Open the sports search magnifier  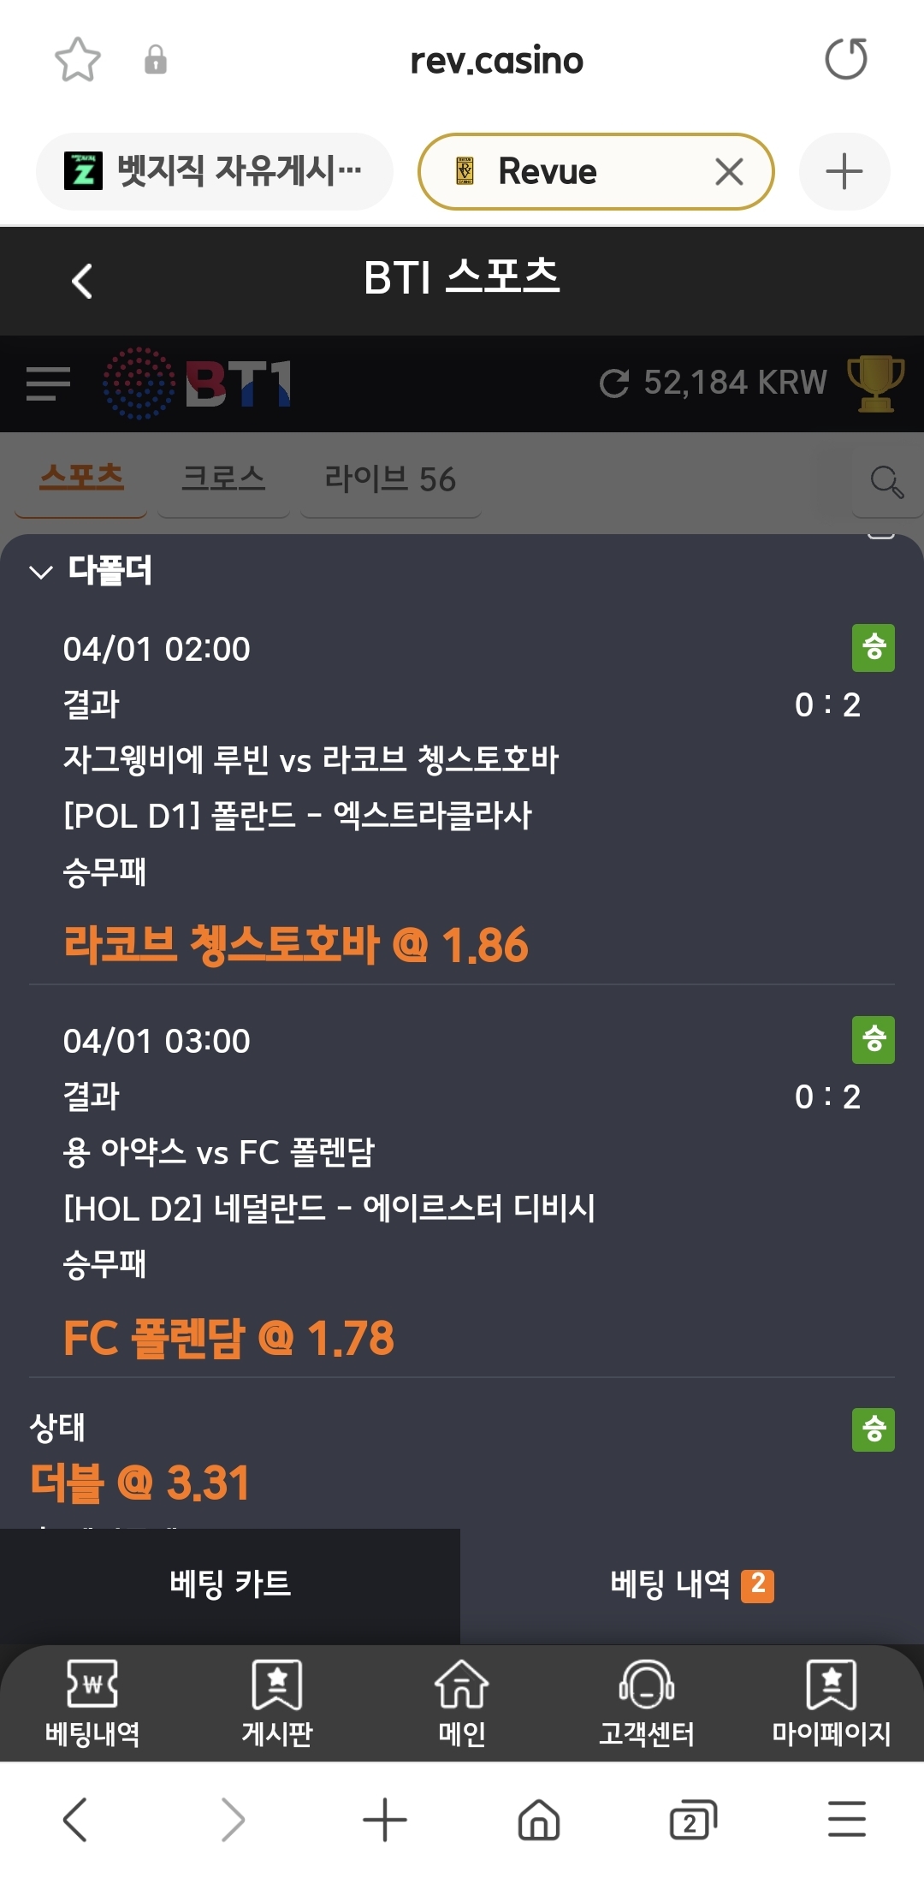[x=886, y=482]
